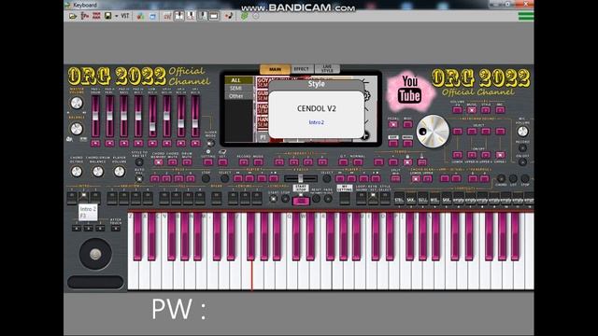Choose the SEMI category in style list
Image resolution: width=598 pixels, height=336 pixels.
(x=235, y=88)
